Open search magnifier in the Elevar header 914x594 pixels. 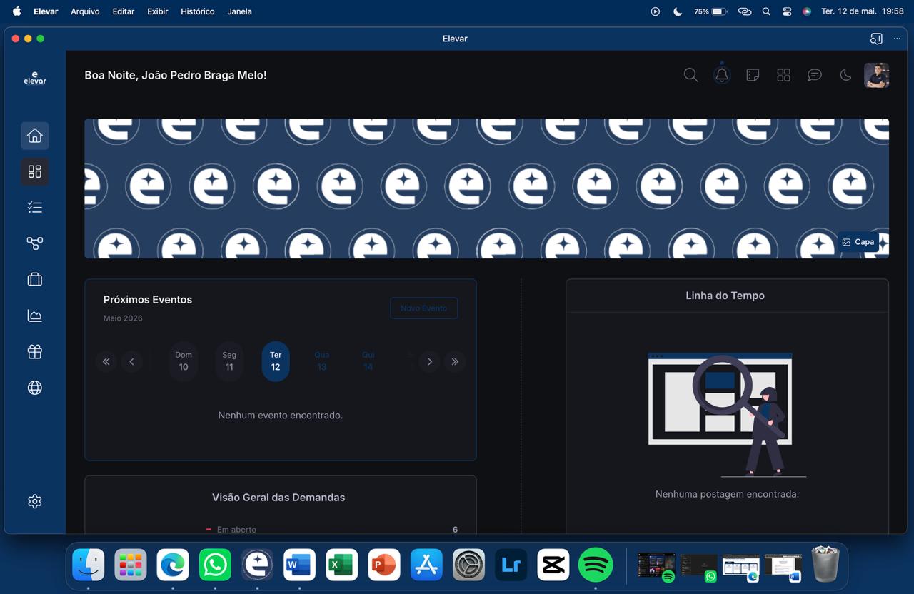tap(690, 75)
